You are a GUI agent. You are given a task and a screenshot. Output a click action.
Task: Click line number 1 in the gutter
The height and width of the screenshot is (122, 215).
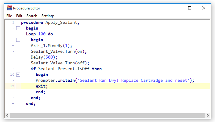pos(13,23)
